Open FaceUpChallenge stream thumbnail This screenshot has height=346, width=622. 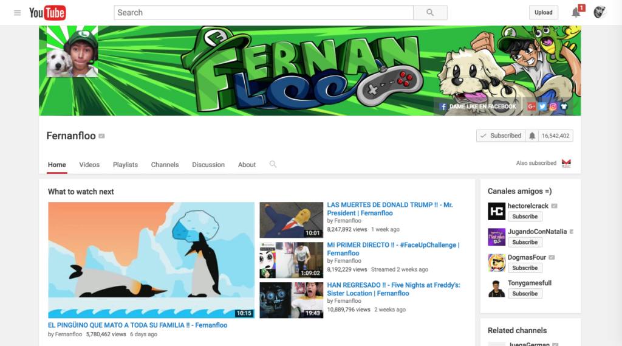pos(291,260)
